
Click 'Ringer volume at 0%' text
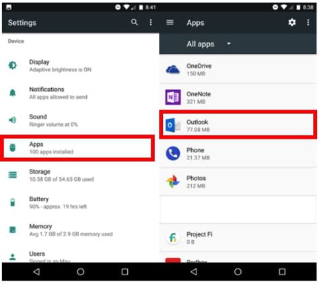tap(53, 125)
